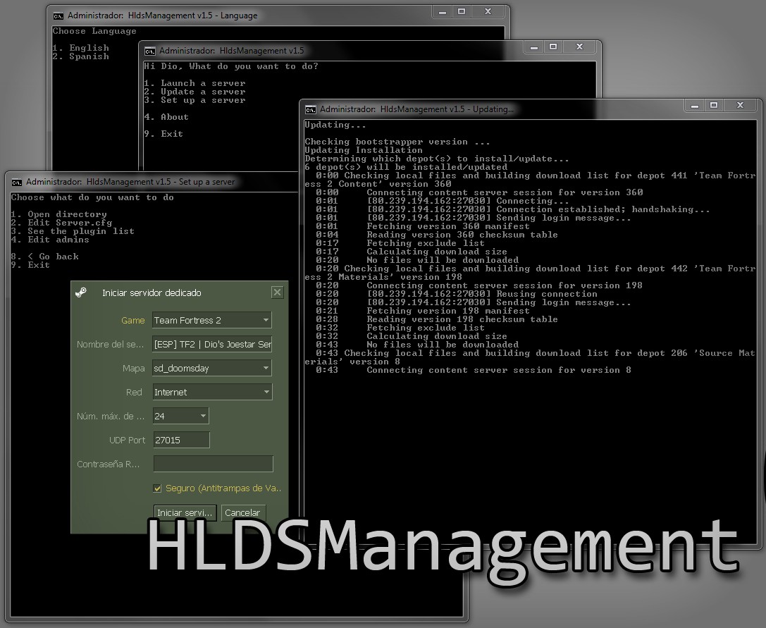Expand the Game dropdown showing Team Fortress 2
Image resolution: width=766 pixels, height=628 pixels.
[x=266, y=321]
